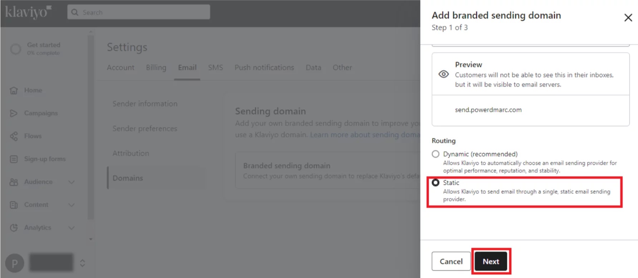Follow Learn more about sending domains link
The image size is (638, 278).
(x=365, y=135)
